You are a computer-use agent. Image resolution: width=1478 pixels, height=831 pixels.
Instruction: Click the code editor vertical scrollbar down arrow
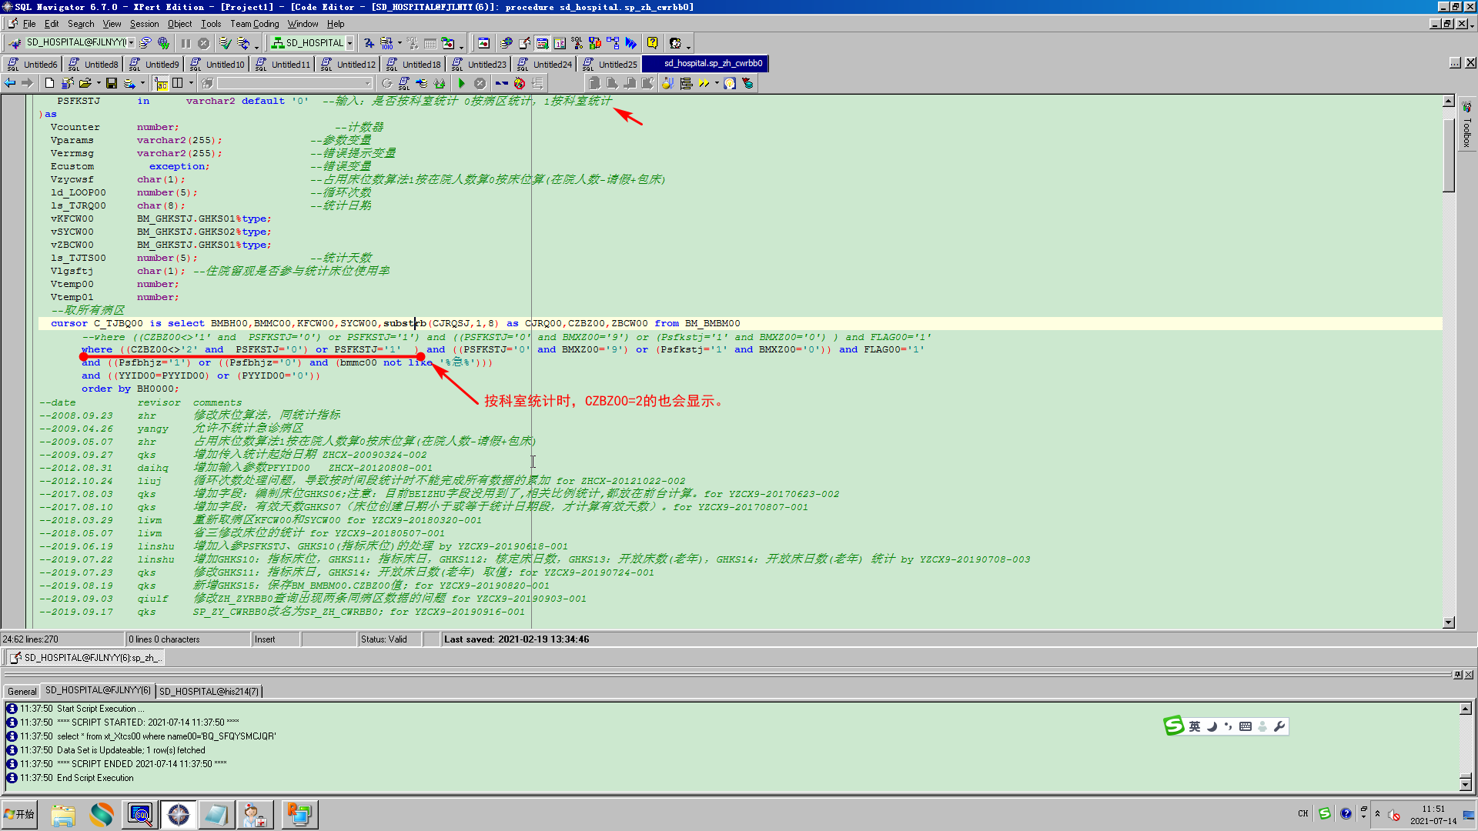[x=1448, y=622]
